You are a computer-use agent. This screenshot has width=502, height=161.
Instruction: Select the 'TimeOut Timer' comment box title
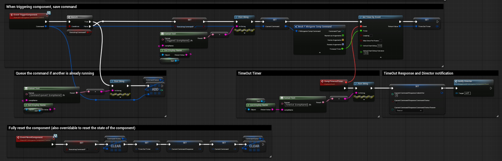click(x=250, y=73)
